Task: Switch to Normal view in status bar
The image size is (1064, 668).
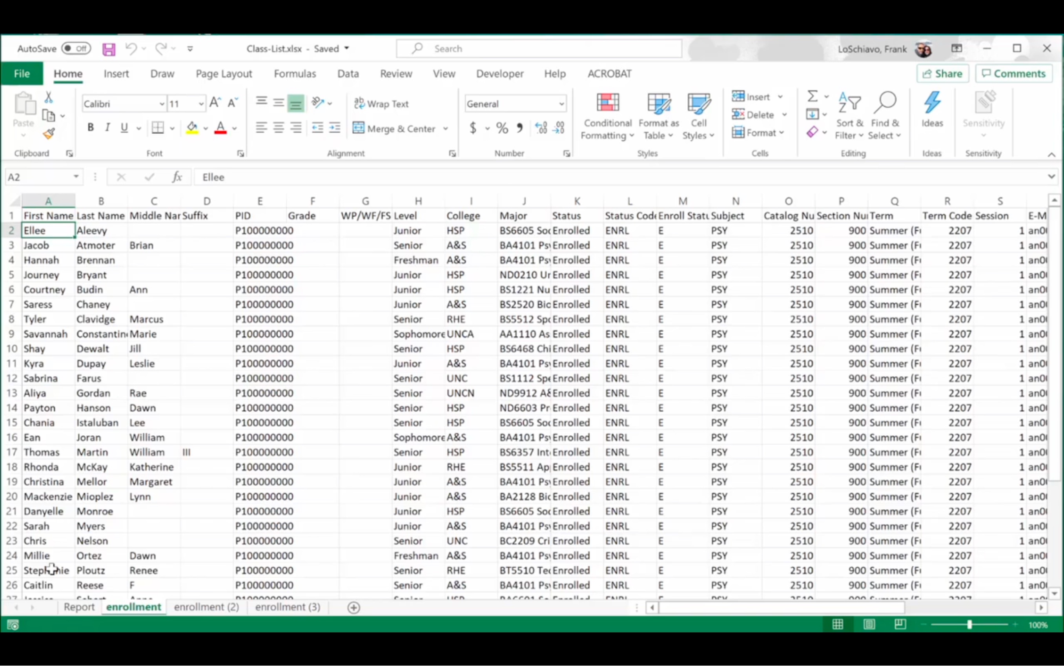Action: point(838,625)
